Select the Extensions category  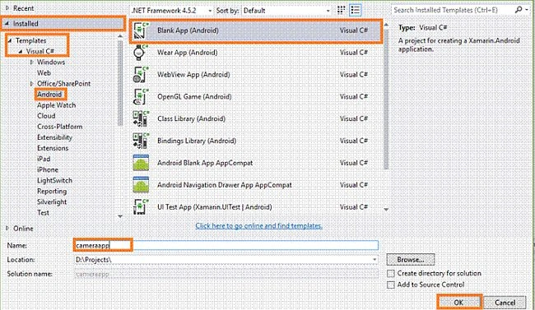53,148
